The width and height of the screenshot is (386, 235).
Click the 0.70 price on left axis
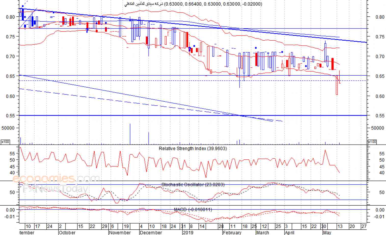click(x=10, y=56)
